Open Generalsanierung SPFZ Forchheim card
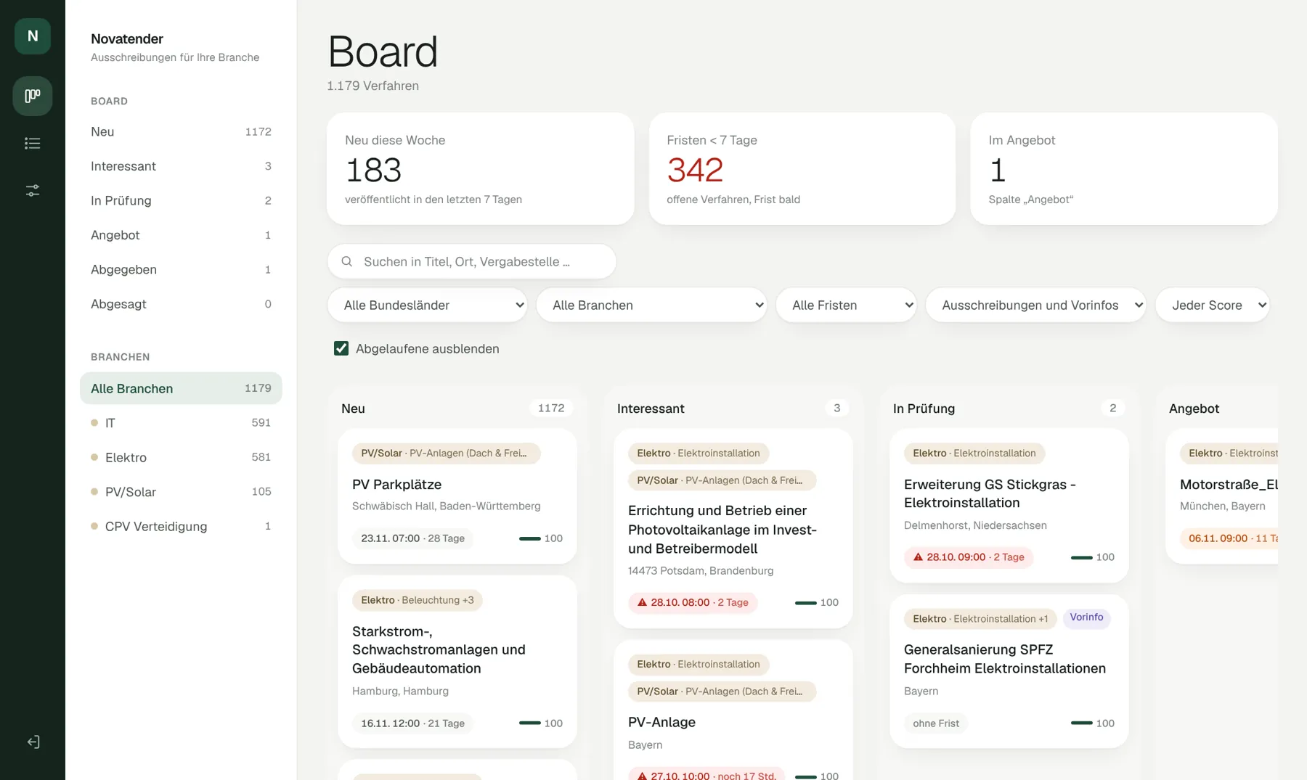Screen dimensions: 1307x780 (1009, 671)
